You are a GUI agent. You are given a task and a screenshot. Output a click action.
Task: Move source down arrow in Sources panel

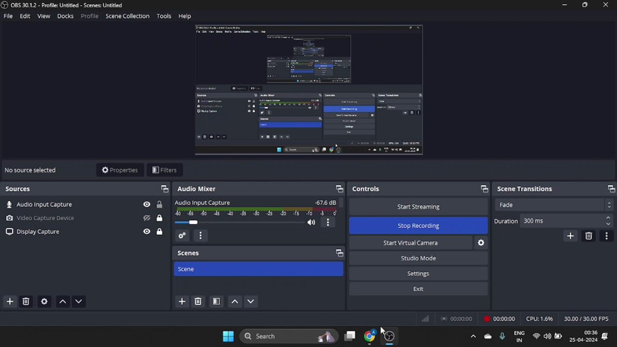[78, 302]
